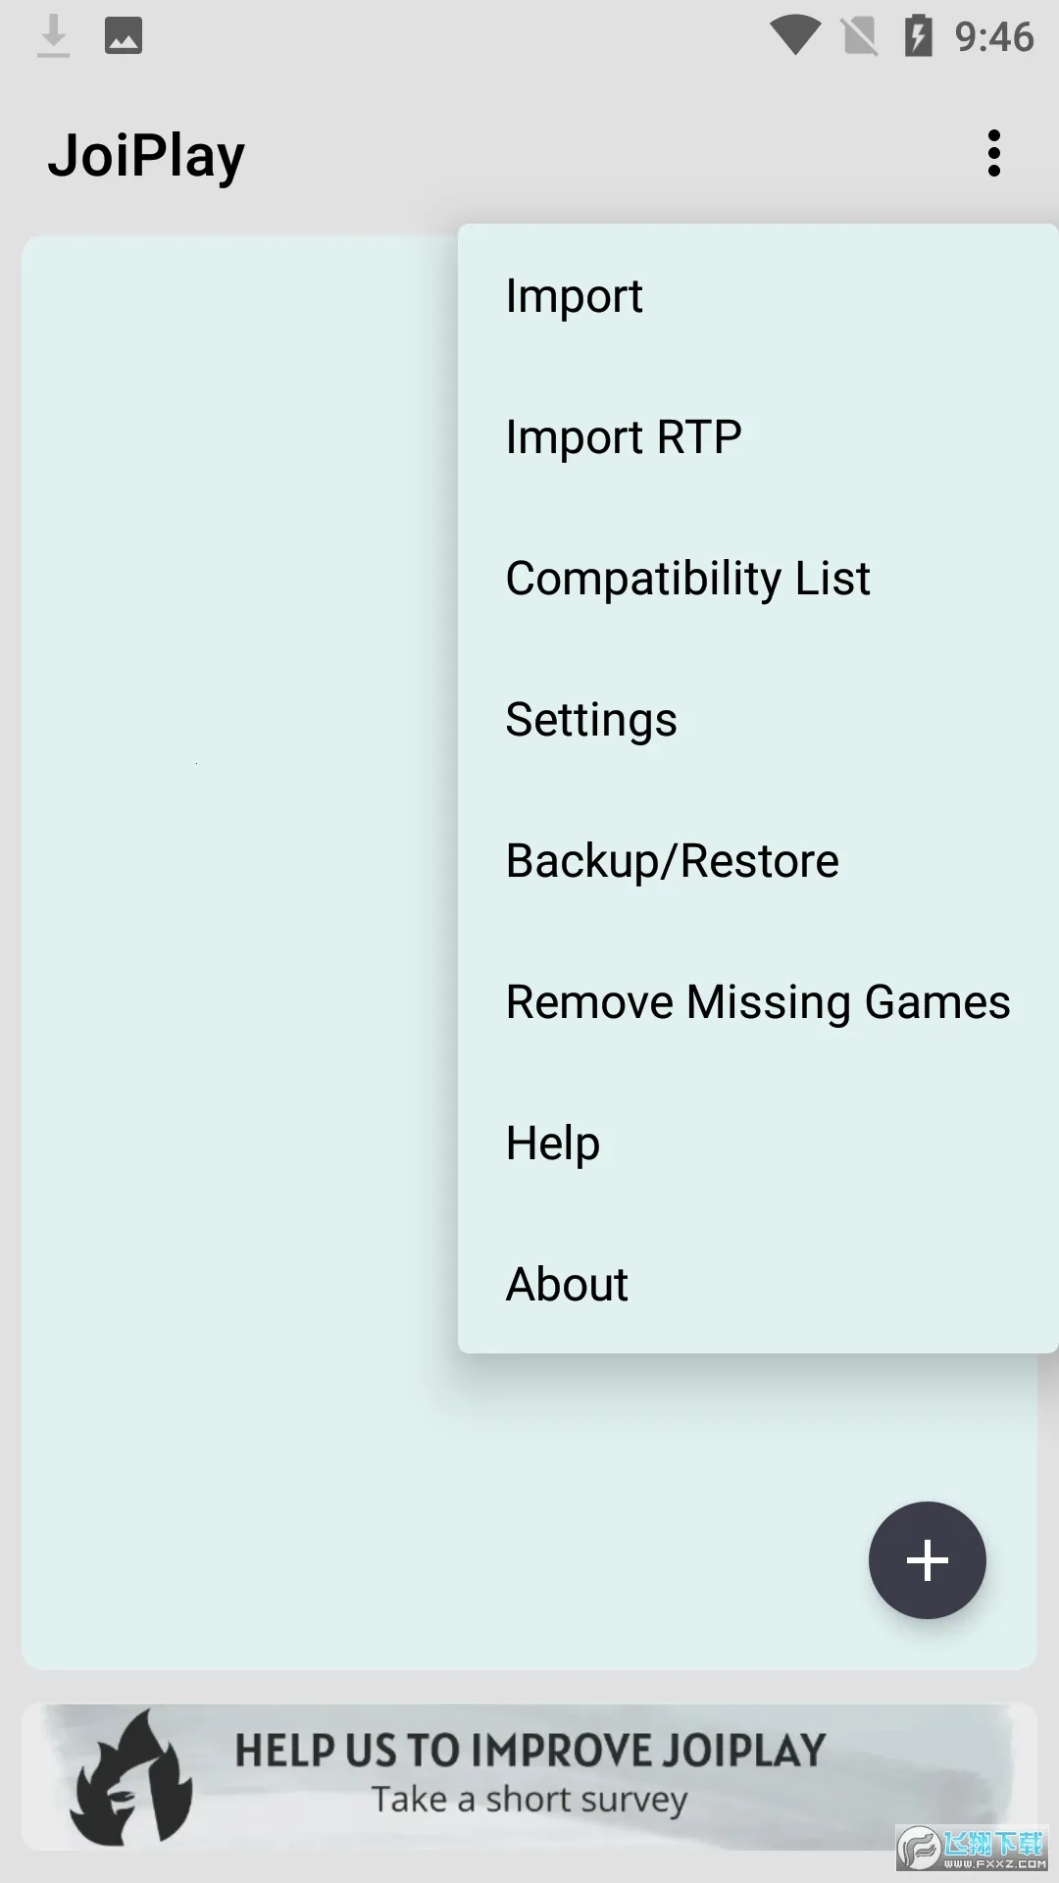Select About from the menu
1059x1883 pixels.
[x=567, y=1285]
